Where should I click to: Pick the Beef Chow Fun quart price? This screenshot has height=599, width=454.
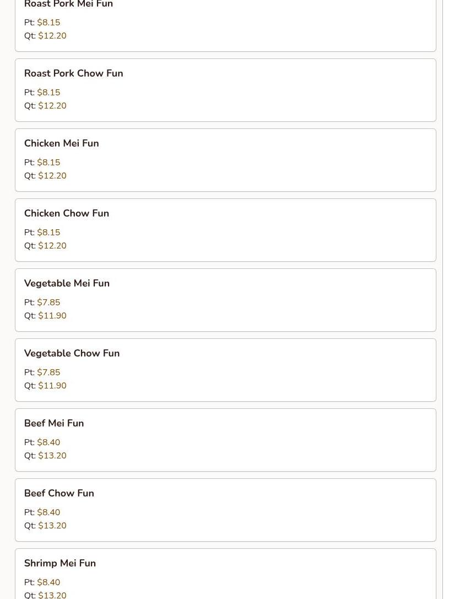coord(52,526)
